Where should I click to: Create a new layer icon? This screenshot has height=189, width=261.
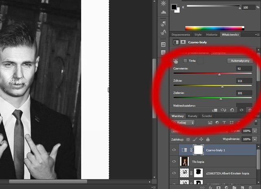click(x=242, y=187)
